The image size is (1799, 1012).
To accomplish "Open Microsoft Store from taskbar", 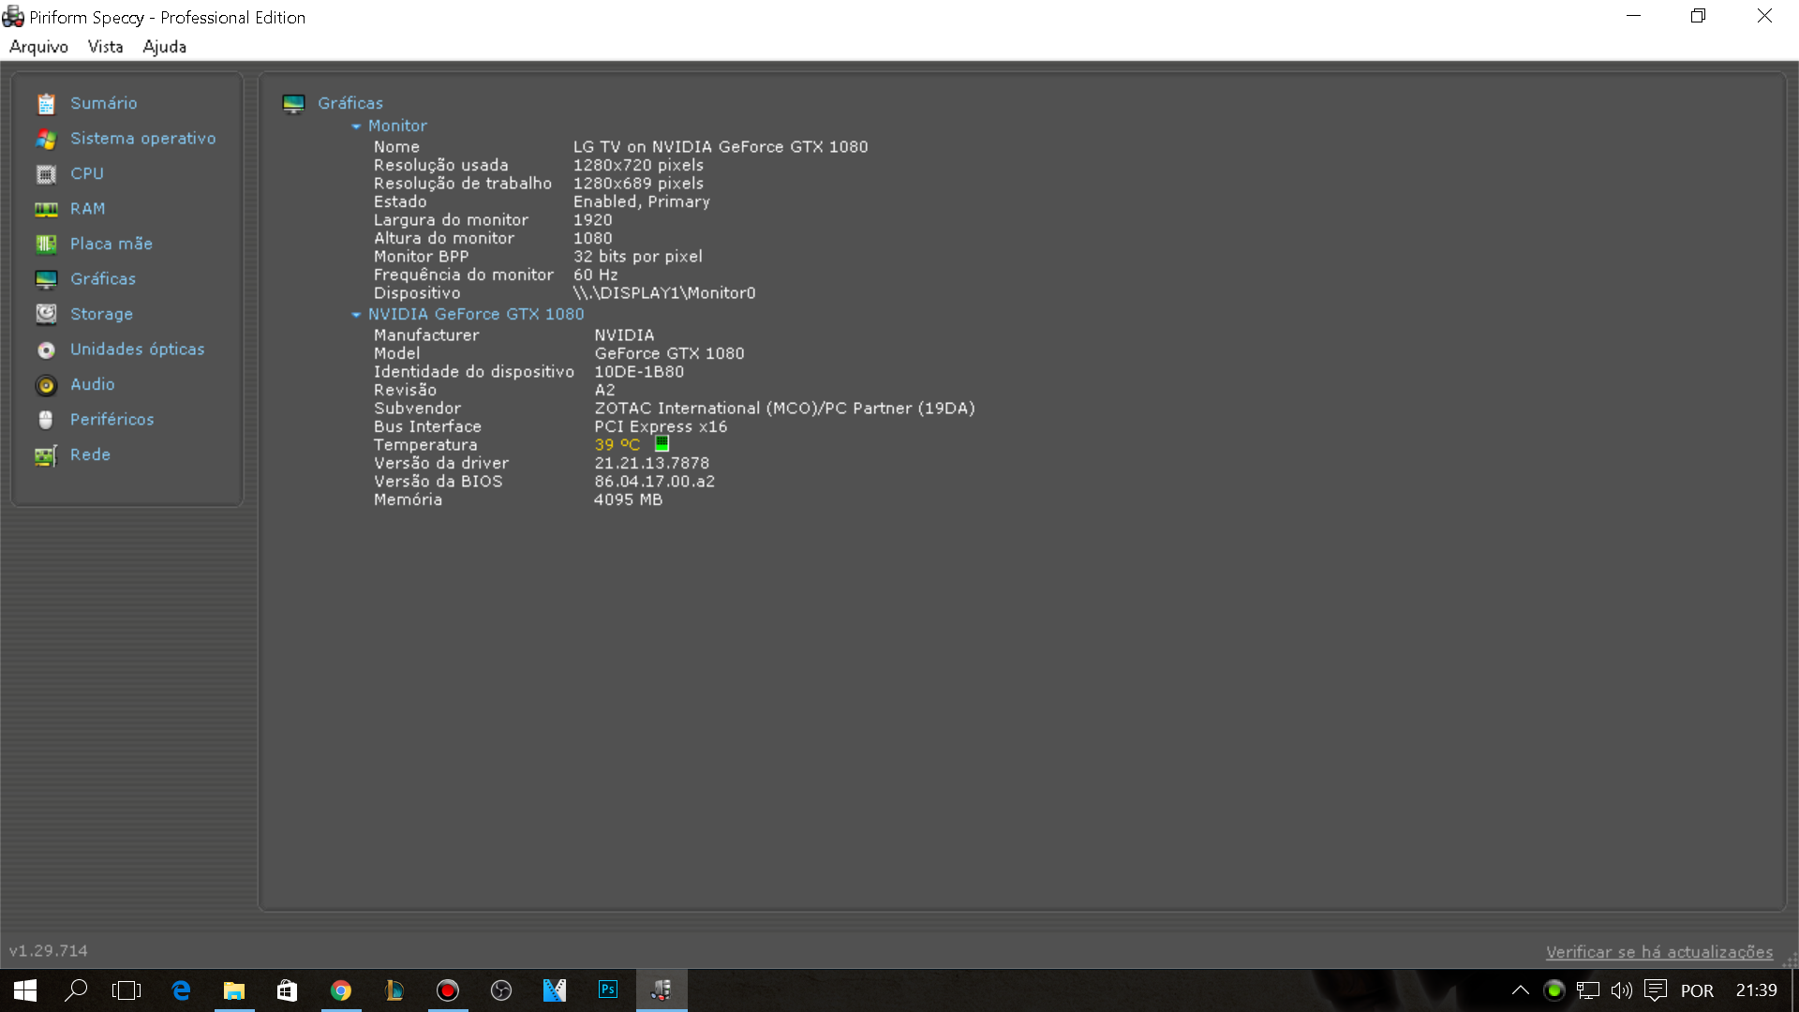I will tap(287, 990).
